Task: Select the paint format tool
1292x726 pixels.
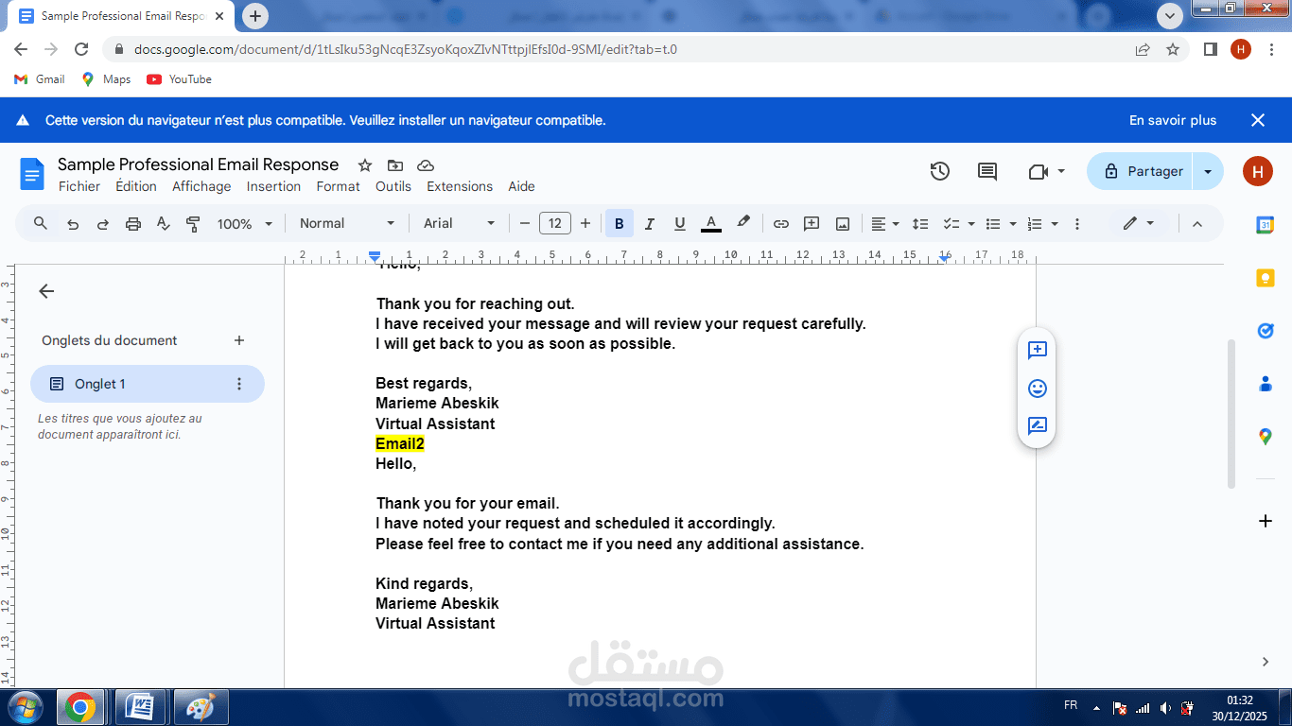Action: [x=193, y=224]
